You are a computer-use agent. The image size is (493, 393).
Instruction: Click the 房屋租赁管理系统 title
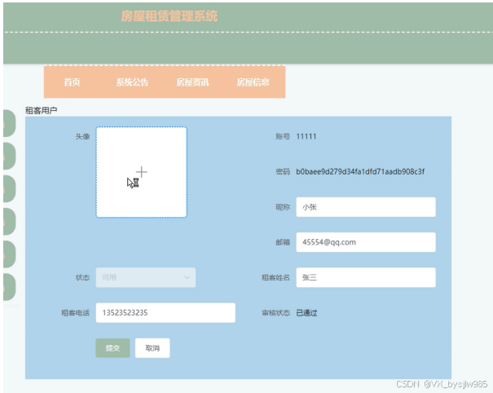pos(169,16)
